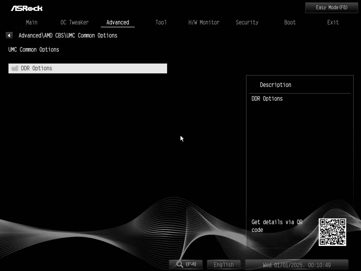This screenshot has height=271, width=361.
Task: Click the QR code image
Action: click(x=332, y=232)
